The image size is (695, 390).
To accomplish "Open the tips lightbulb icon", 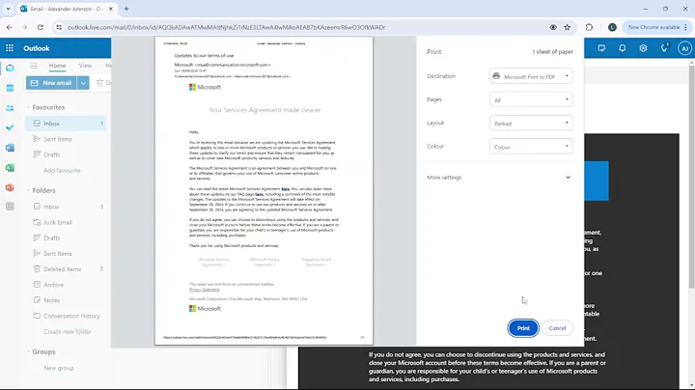I will click(664, 48).
